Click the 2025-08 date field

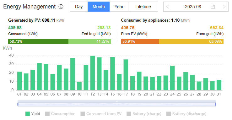196,7
